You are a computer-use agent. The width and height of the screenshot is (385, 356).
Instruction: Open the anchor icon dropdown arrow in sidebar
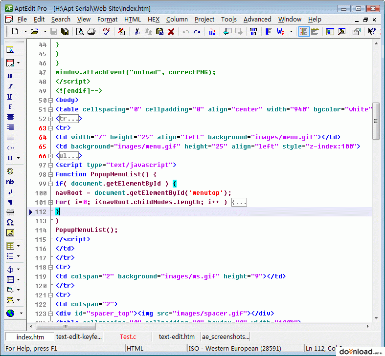[x=19, y=269]
